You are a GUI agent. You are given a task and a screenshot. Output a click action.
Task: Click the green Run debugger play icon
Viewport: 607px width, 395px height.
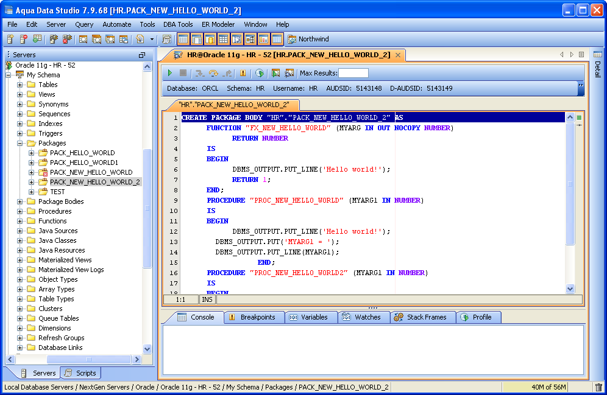tap(171, 73)
